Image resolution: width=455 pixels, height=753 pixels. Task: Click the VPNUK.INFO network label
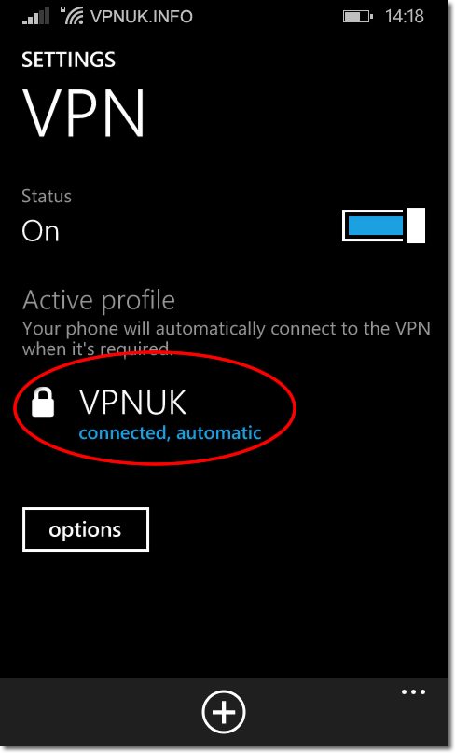142,17
